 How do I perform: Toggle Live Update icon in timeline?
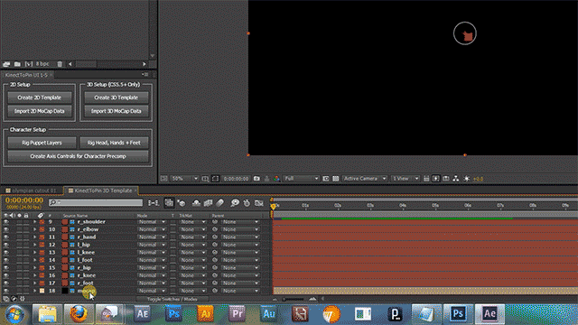pyautogui.click(x=169, y=202)
